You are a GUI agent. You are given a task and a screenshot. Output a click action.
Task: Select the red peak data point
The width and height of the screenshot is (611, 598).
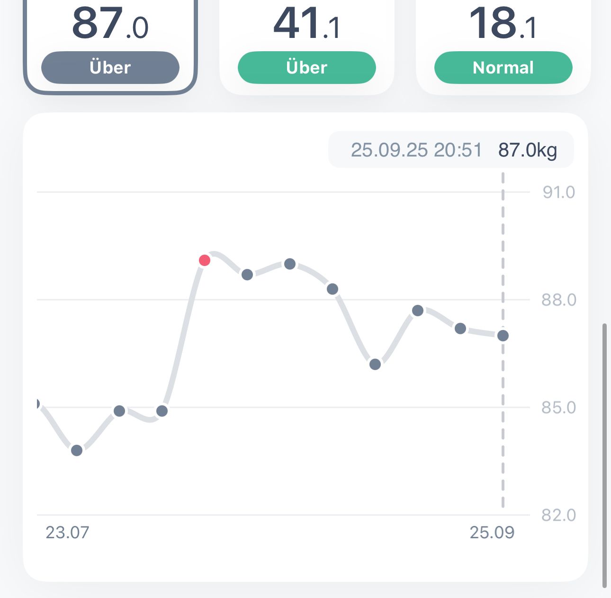205,260
